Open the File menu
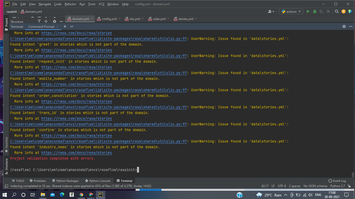 pyautogui.click(x=15, y=4)
